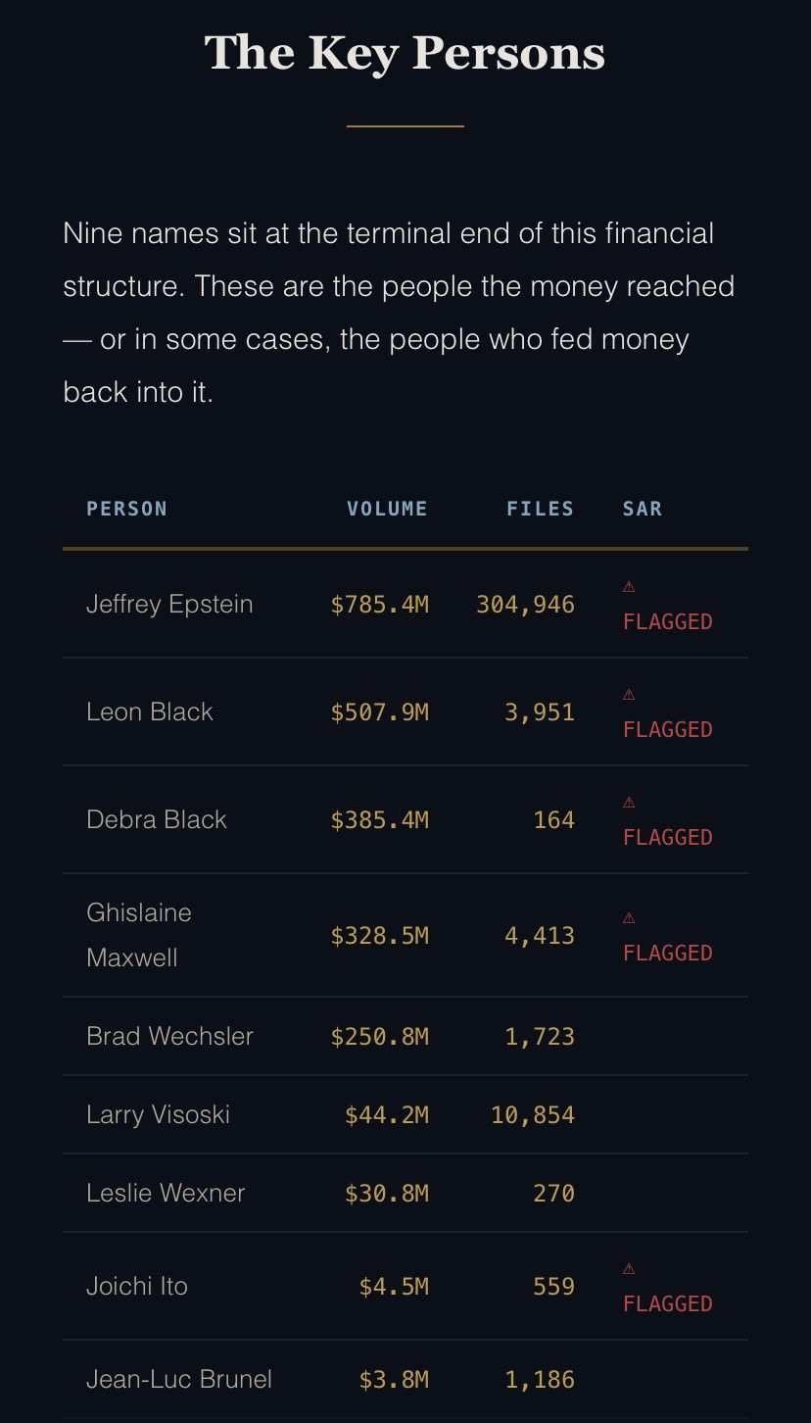This screenshot has height=1423, width=811.
Task: Click the warning icon in Jeffrey Epstein row
Action: click(629, 586)
